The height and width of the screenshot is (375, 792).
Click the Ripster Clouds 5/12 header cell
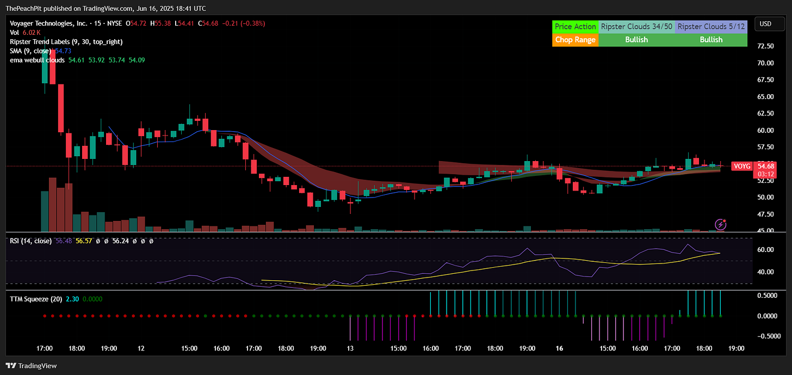tap(711, 26)
